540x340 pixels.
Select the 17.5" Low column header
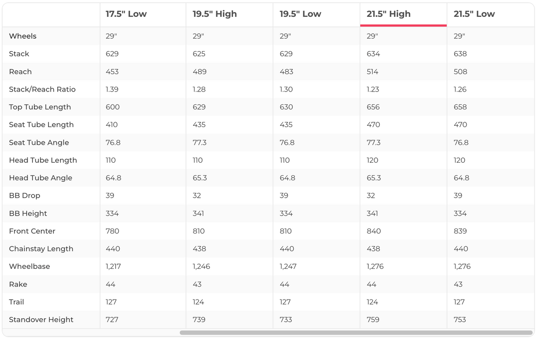pyautogui.click(x=126, y=14)
